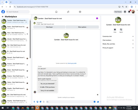Send a thumbs-up like
Image resolution: width=138 pixels, height=110 pixels.
point(98,102)
